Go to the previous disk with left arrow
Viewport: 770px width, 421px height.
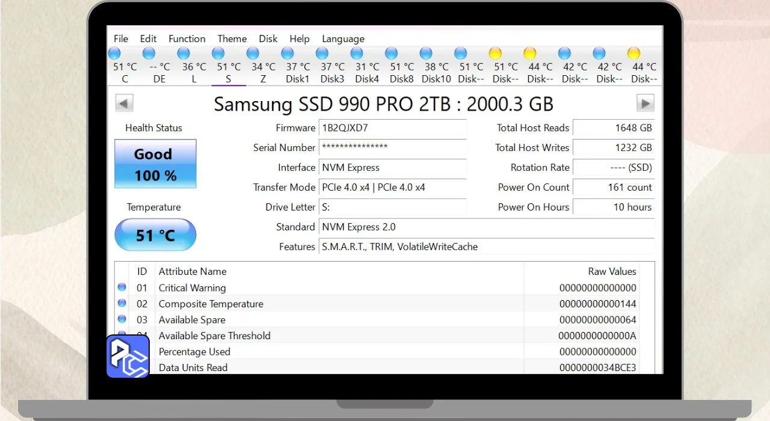125,103
